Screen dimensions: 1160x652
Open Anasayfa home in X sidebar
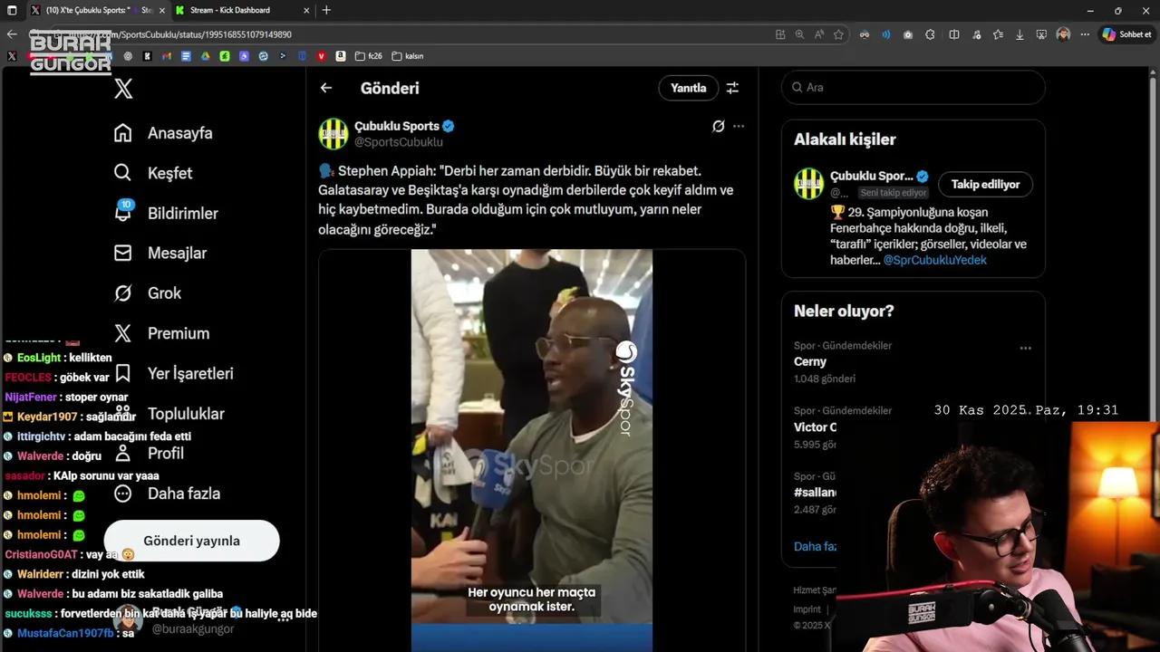click(x=163, y=133)
